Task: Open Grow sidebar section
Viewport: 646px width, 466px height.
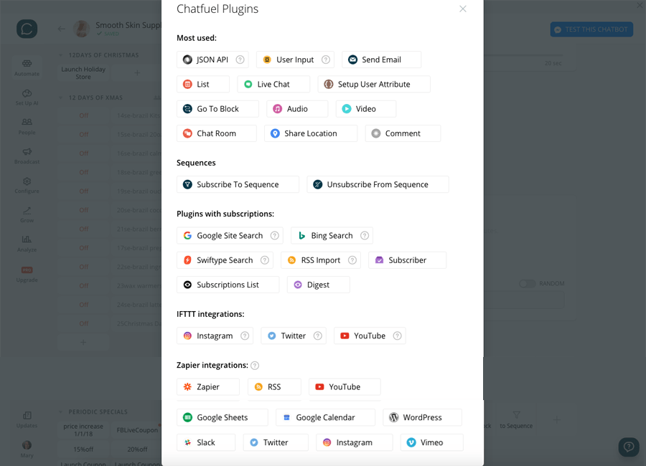Action: pos(27,214)
